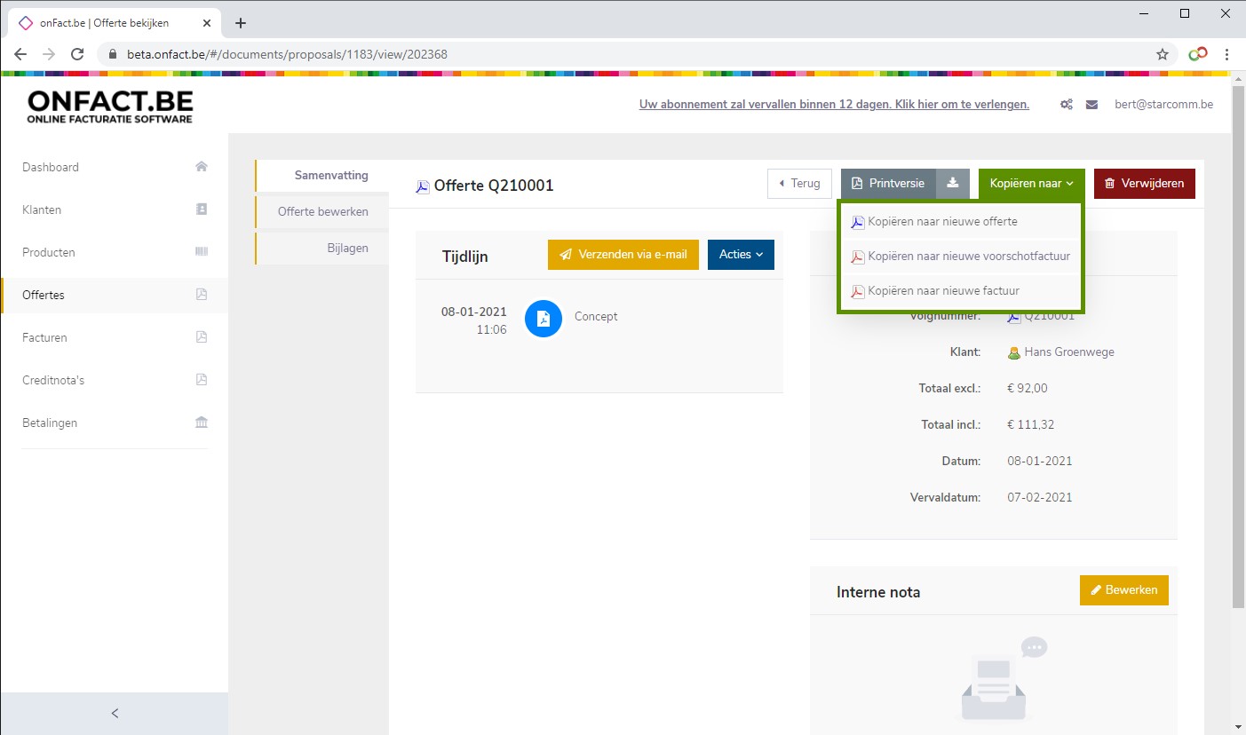Click the envelope mail icon in header
1246x735 pixels.
(x=1091, y=105)
